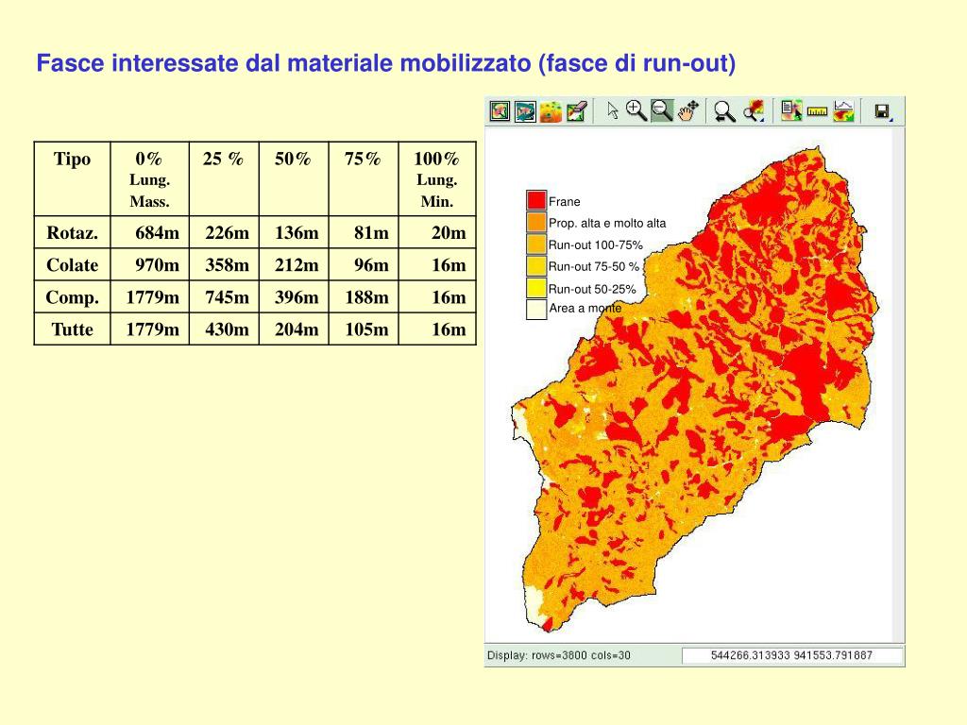Click the Erase display icon

point(576,111)
